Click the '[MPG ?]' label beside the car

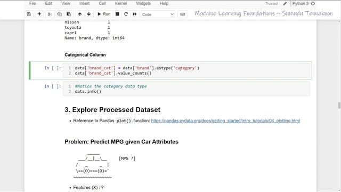[x=127, y=158]
